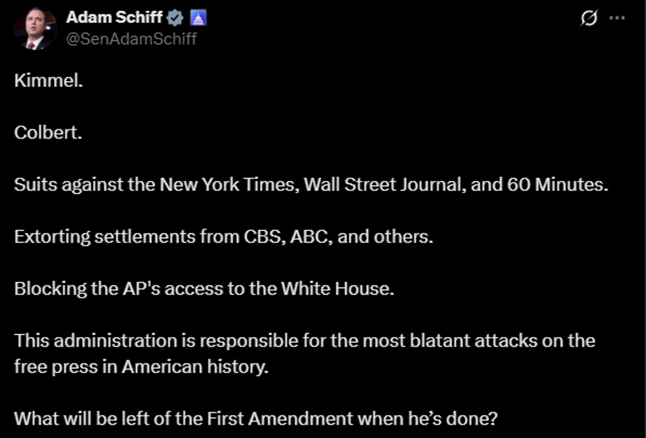646x438 pixels.
Task: Click the line "Blocking the AP's access"
Action: point(205,288)
